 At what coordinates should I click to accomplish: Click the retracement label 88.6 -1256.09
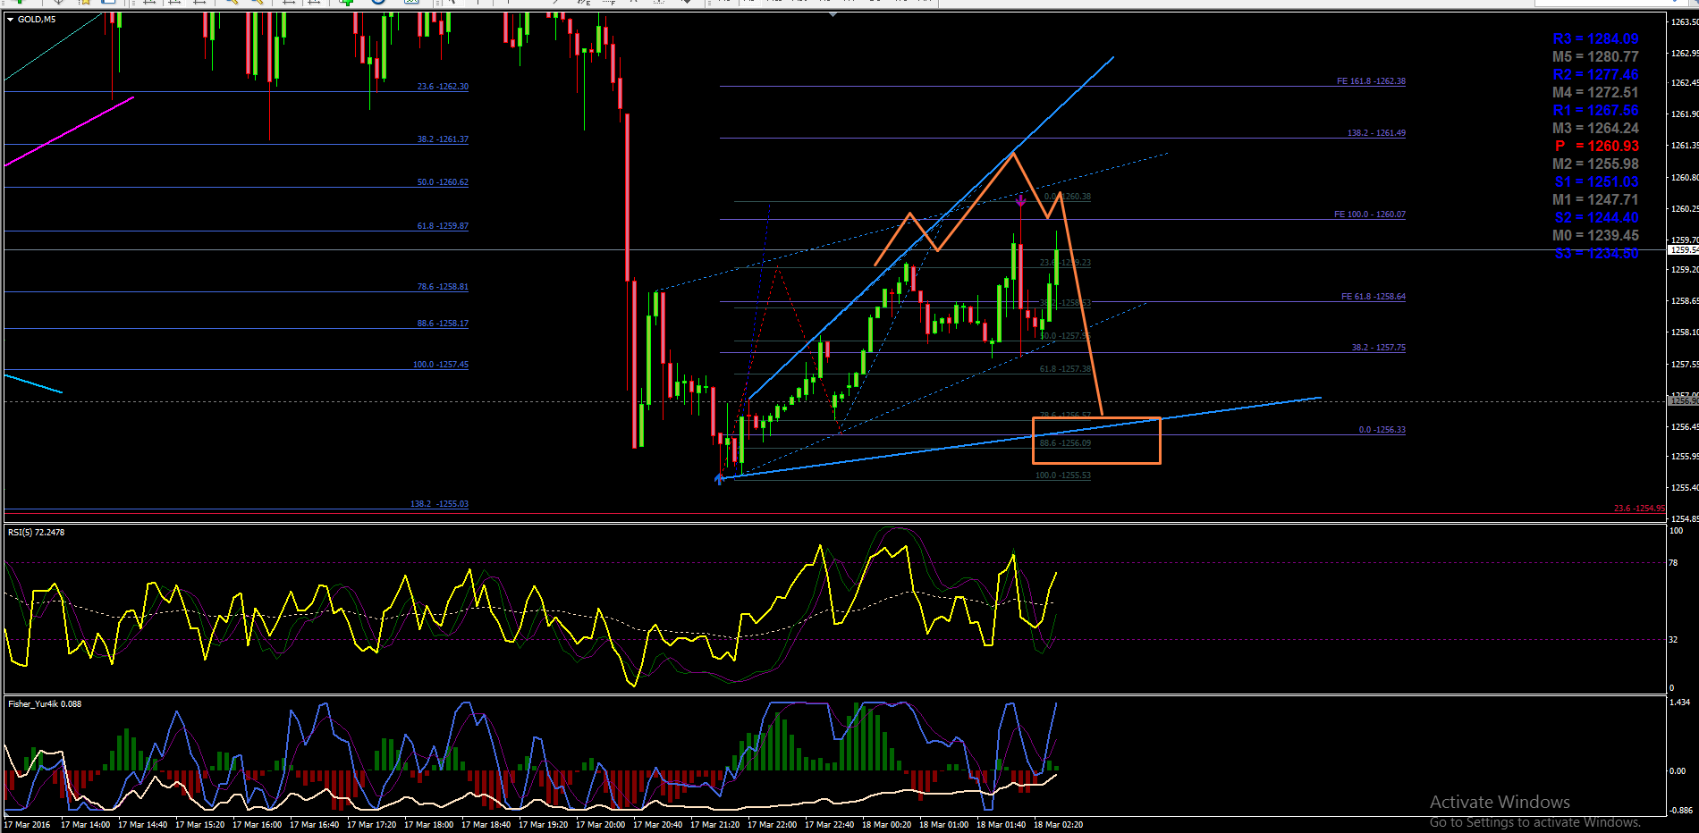coord(1065,443)
